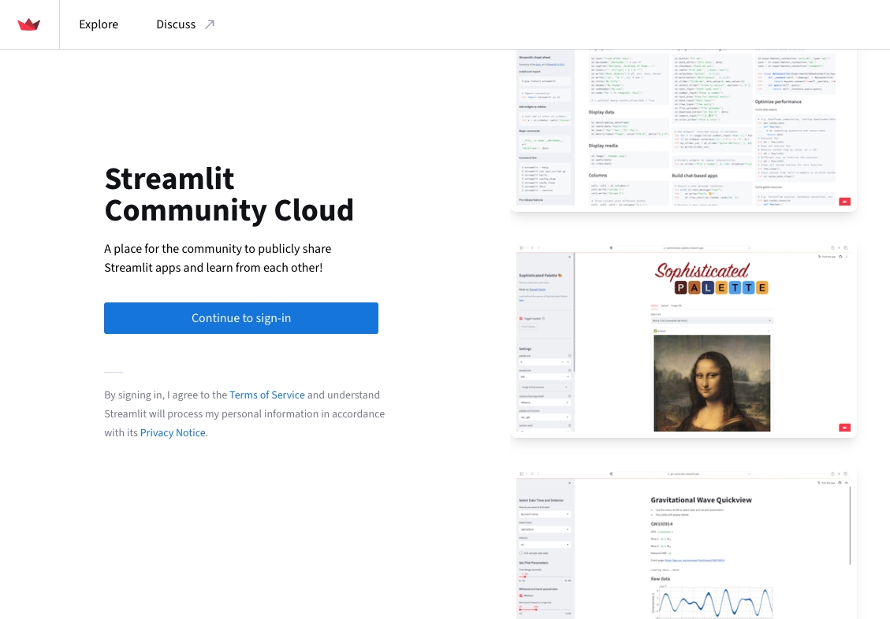Click the "Streamlit Community Cloud" heading
This screenshot has width=890, height=619.
pyautogui.click(x=229, y=195)
